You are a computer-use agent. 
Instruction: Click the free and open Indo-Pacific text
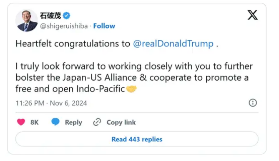[70, 89]
